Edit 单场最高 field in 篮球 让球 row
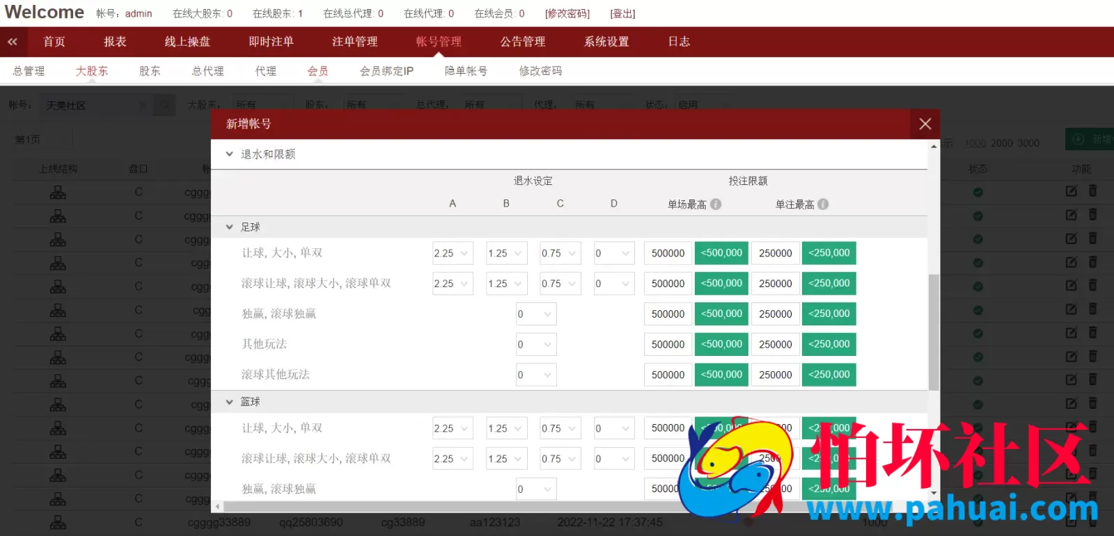 pyautogui.click(x=668, y=428)
